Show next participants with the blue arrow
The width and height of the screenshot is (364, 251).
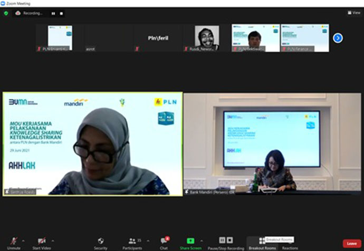click(338, 38)
